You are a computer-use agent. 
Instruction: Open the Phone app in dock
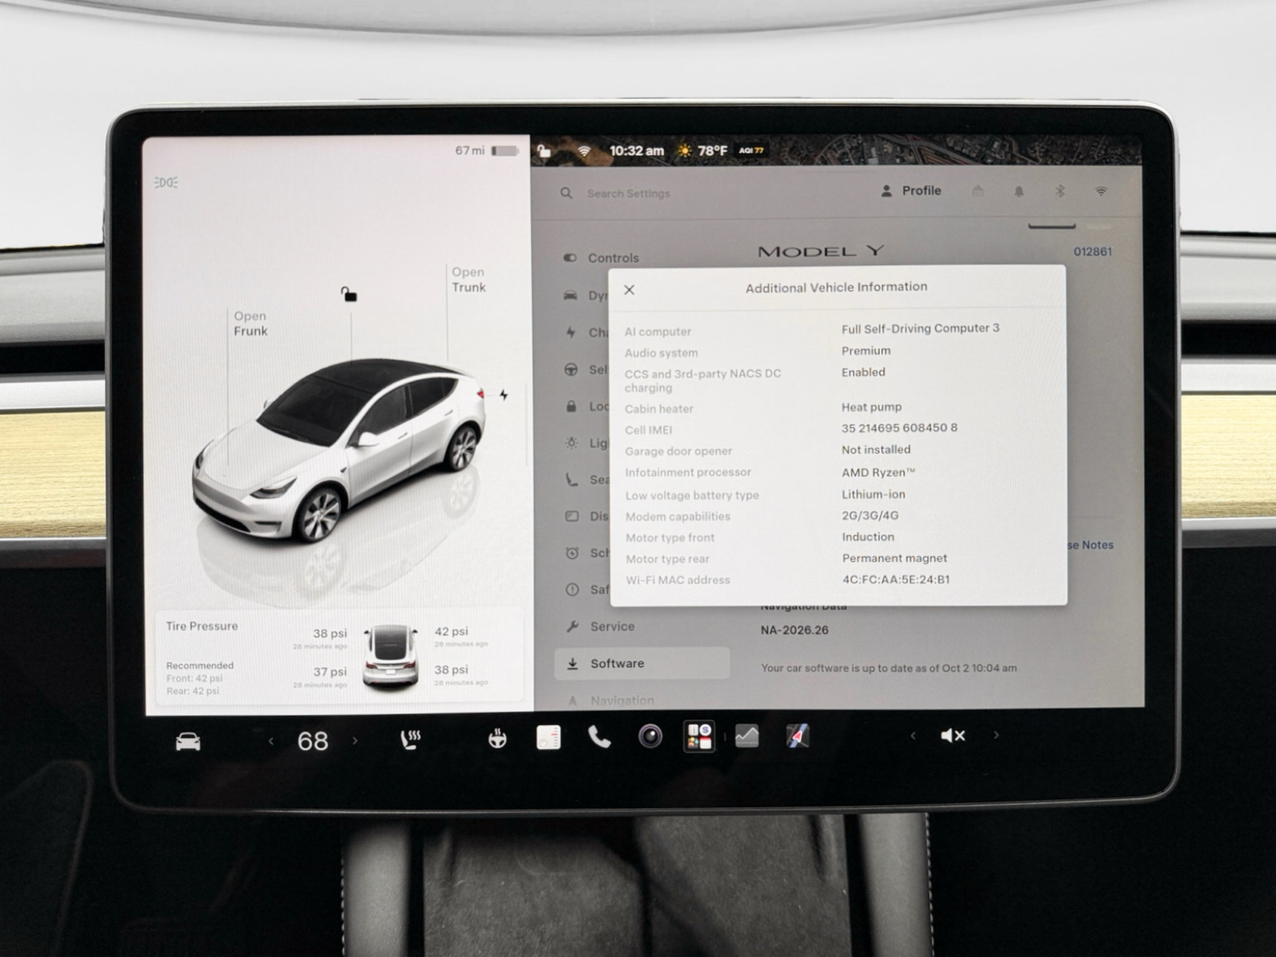[x=599, y=738]
